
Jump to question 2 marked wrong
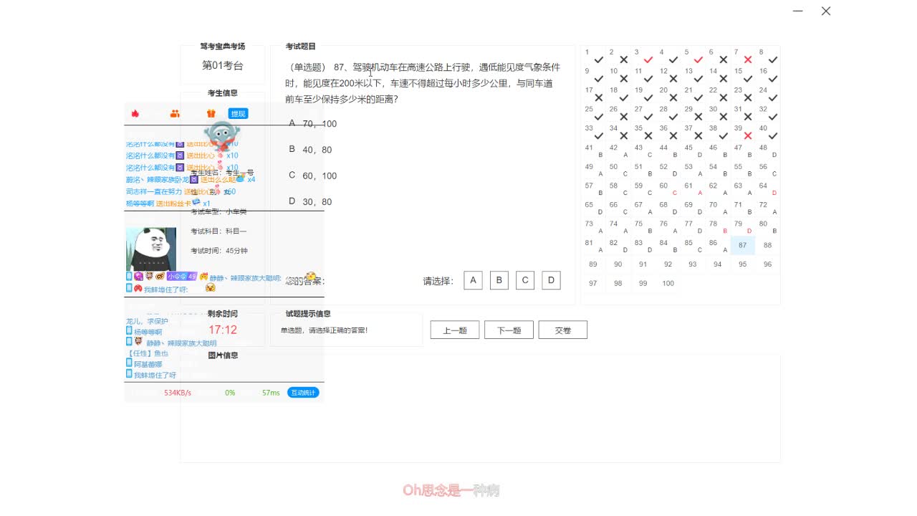click(x=618, y=56)
